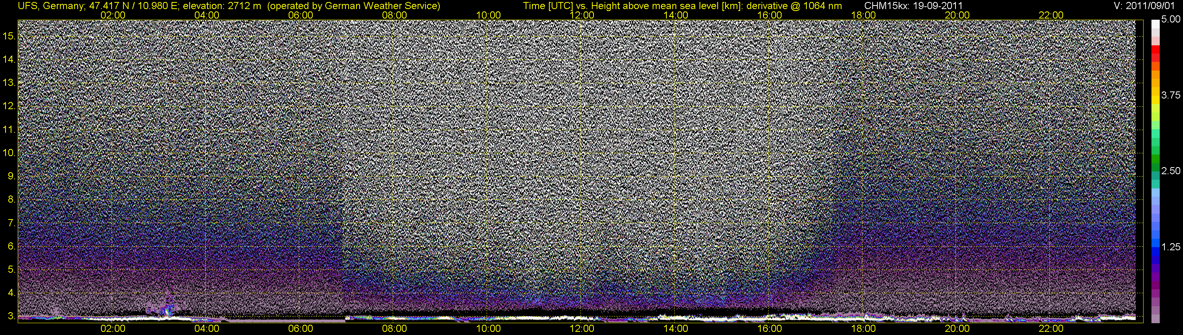
Task: Click the pale mauve bottom segment of the colorbar
Action: [x=1155, y=318]
